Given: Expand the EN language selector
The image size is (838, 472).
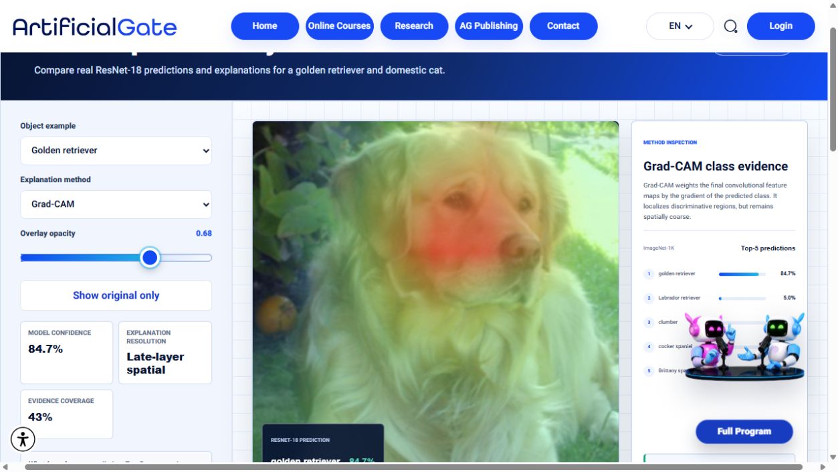Looking at the screenshot, I should coord(680,26).
